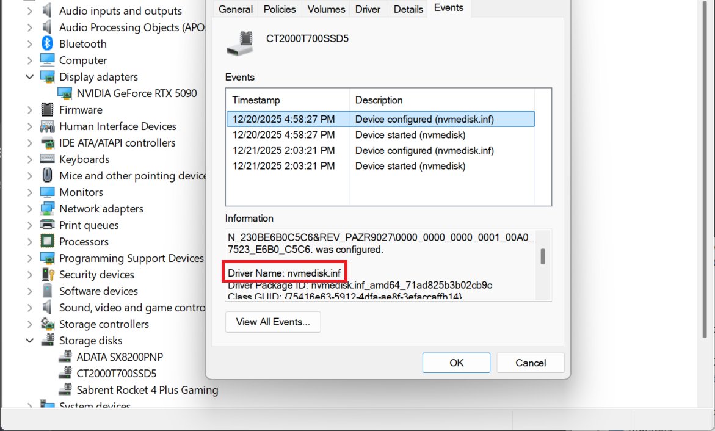Click the Programming Support Devices icon
This screenshot has height=431, width=715.
click(x=47, y=258)
